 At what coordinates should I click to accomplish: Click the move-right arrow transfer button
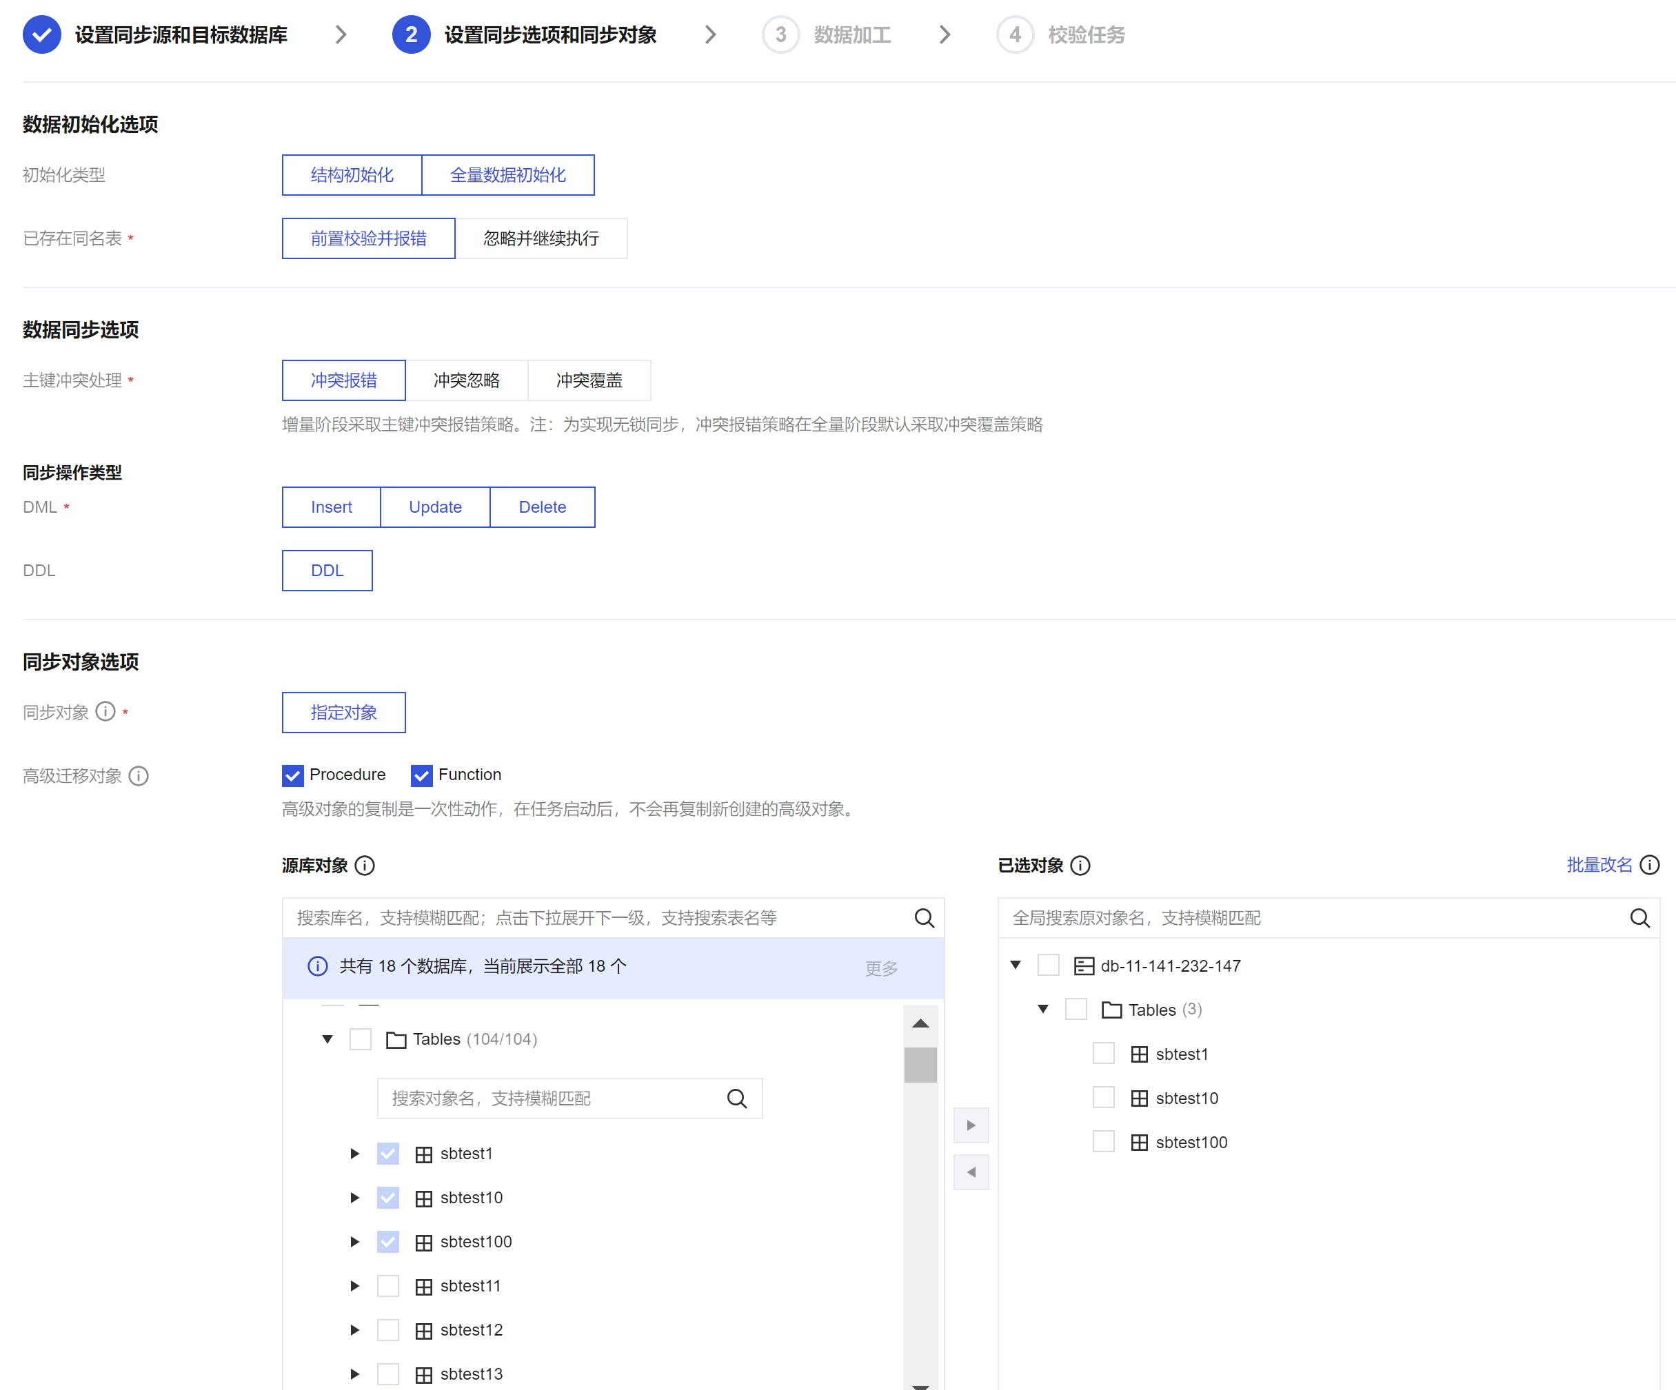971,1125
